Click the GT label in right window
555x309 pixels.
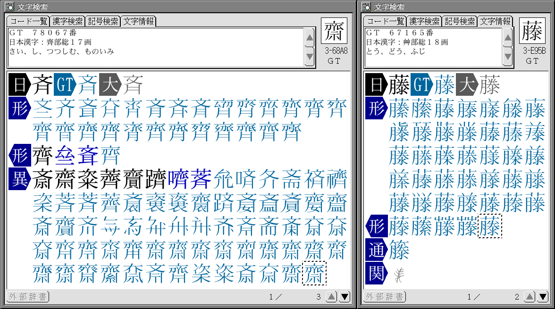(421, 86)
